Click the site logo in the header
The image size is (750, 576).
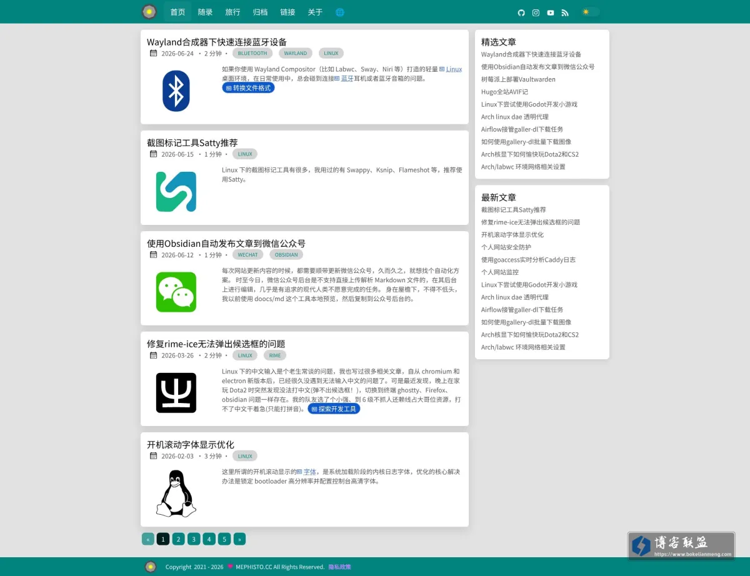149,12
